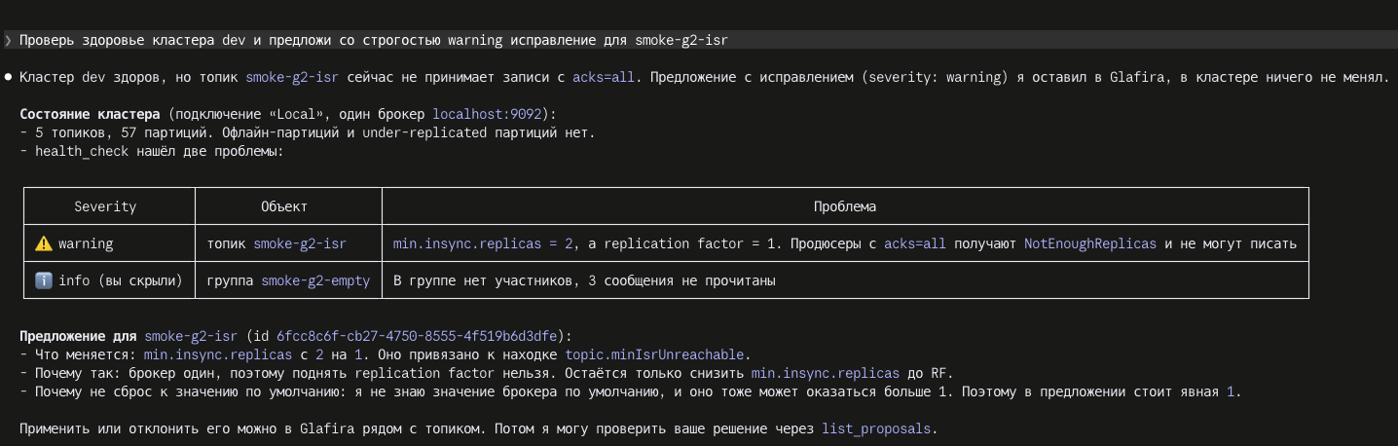
Task: Click 'Glafira' in the last line
Action: pyautogui.click(x=327, y=428)
